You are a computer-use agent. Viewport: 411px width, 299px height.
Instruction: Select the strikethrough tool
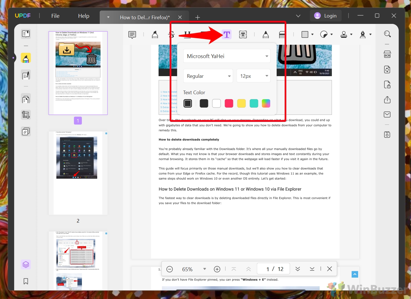click(171, 35)
